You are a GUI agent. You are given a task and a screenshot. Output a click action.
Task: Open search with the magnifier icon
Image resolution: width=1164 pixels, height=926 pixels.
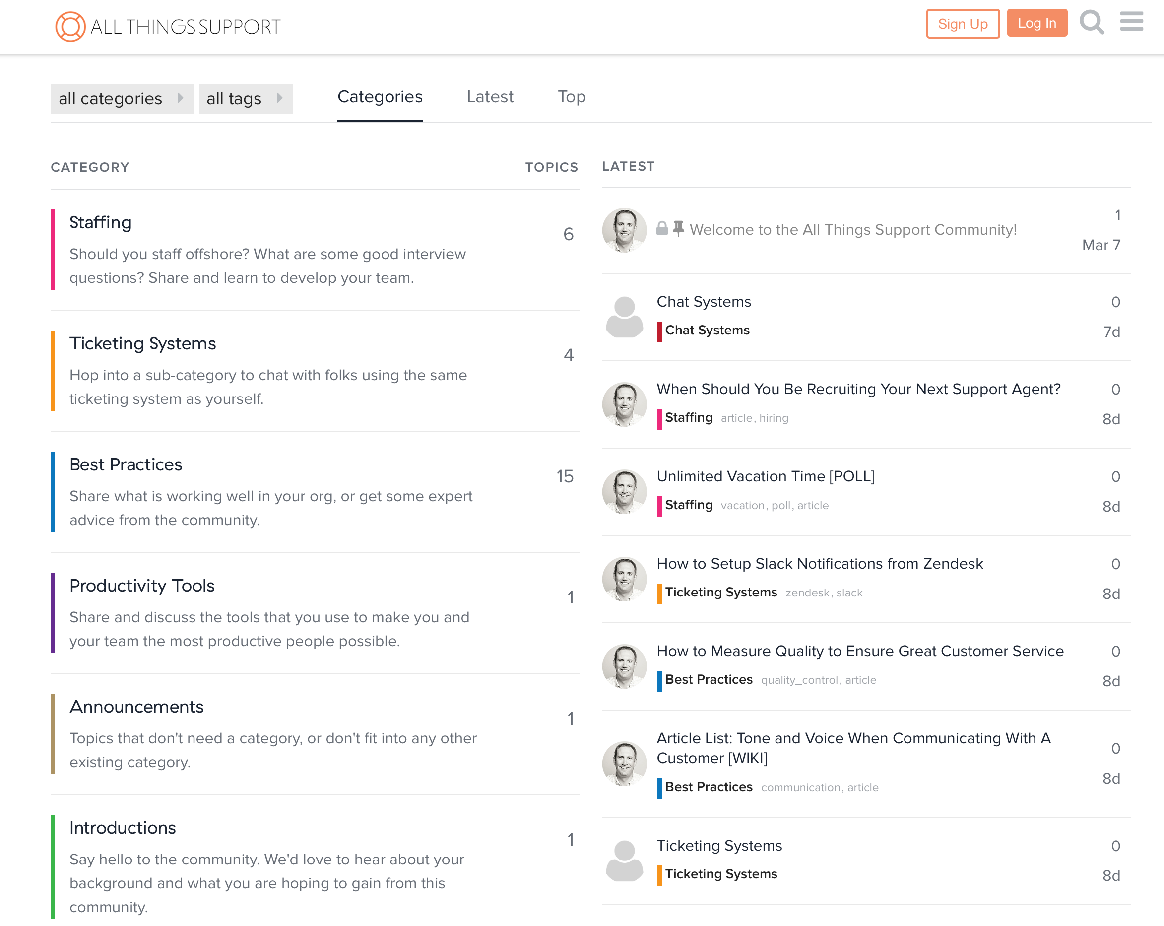(1091, 23)
